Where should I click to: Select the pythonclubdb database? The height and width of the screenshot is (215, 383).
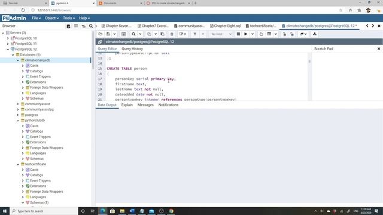[35, 121]
